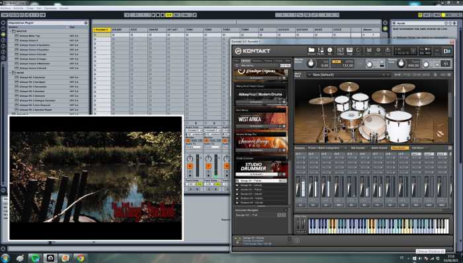
Task: Switch to the Libraries tab in Kontakt browser
Action: pos(245,61)
